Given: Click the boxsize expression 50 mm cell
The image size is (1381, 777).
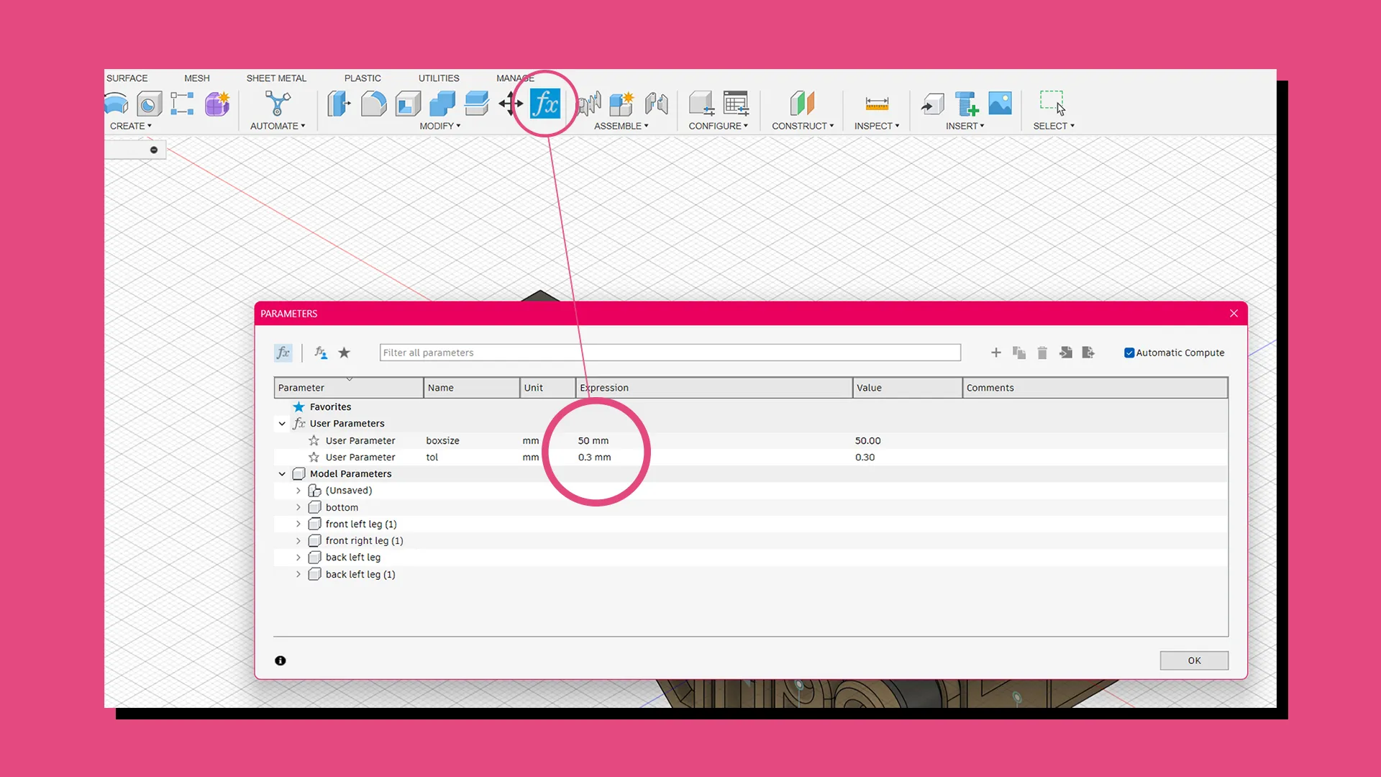Looking at the screenshot, I should pyautogui.click(x=593, y=440).
